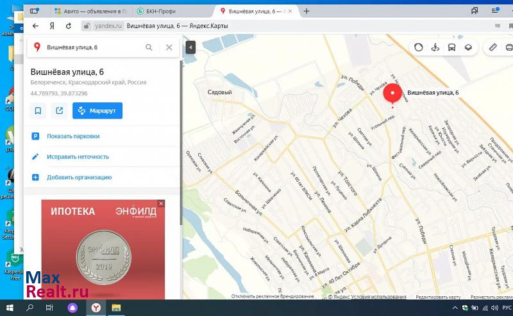Toggle the traffic layer icon on the map
Viewport: 513px width, 316px height.
(419, 47)
